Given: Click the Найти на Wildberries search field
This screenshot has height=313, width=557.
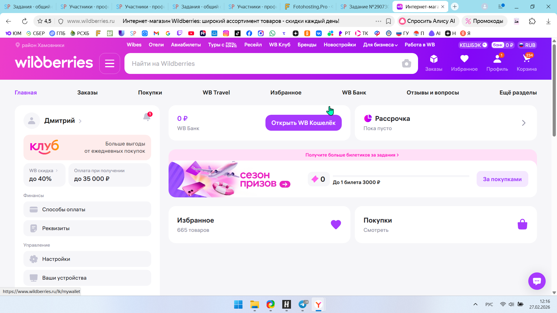Looking at the screenshot, I should tap(261, 63).
